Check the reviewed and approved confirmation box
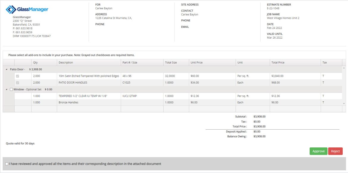 (7, 164)
